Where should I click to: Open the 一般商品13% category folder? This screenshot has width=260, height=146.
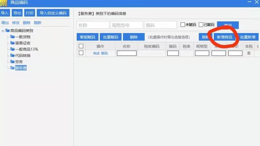point(13,49)
